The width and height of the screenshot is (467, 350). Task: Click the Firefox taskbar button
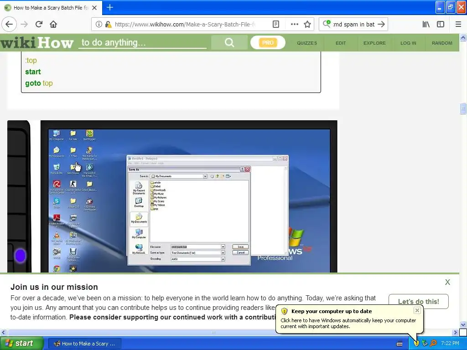pyautogui.click(x=84, y=344)
